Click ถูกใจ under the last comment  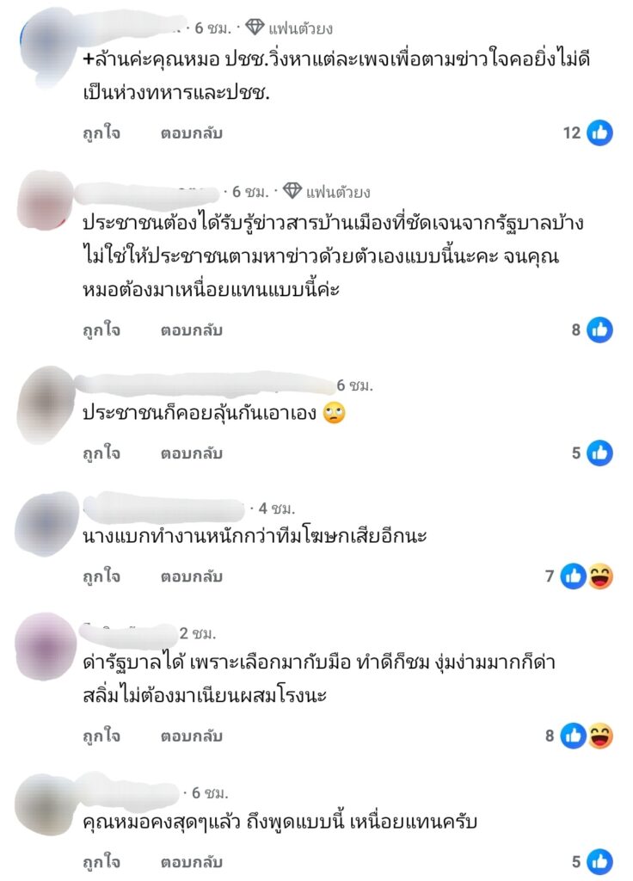click(101, 862)
